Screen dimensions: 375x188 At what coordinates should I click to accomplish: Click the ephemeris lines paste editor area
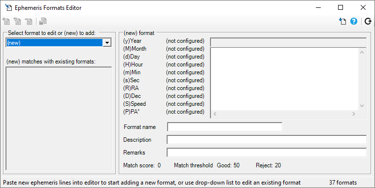[x=285, y=79]
